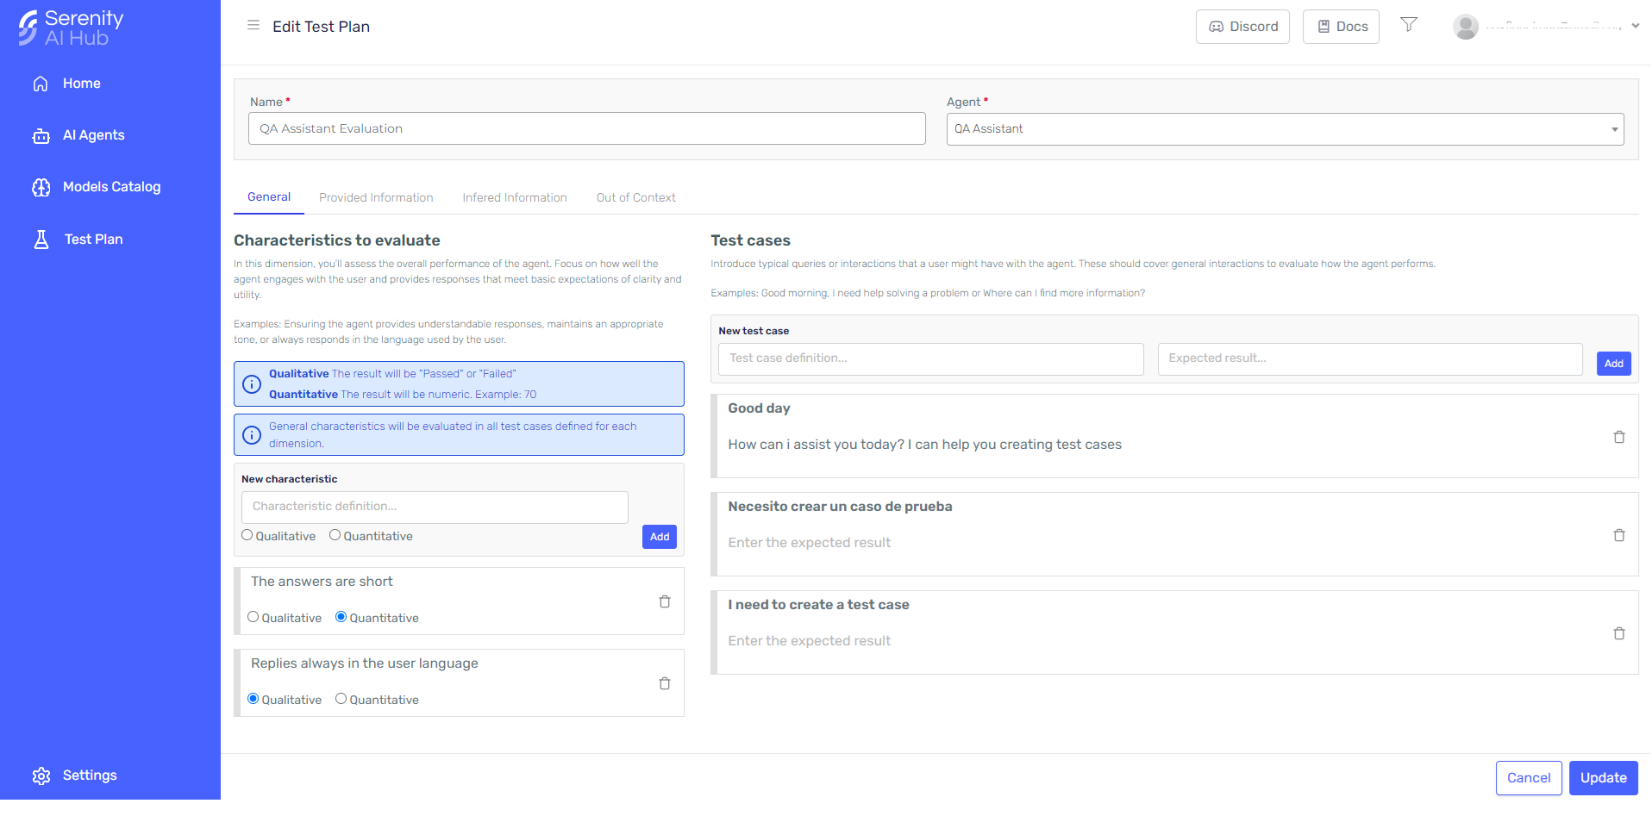Collapse the sidebar with hamburger icon
Screen dimensions: 1652x816
tap(253, 26)
